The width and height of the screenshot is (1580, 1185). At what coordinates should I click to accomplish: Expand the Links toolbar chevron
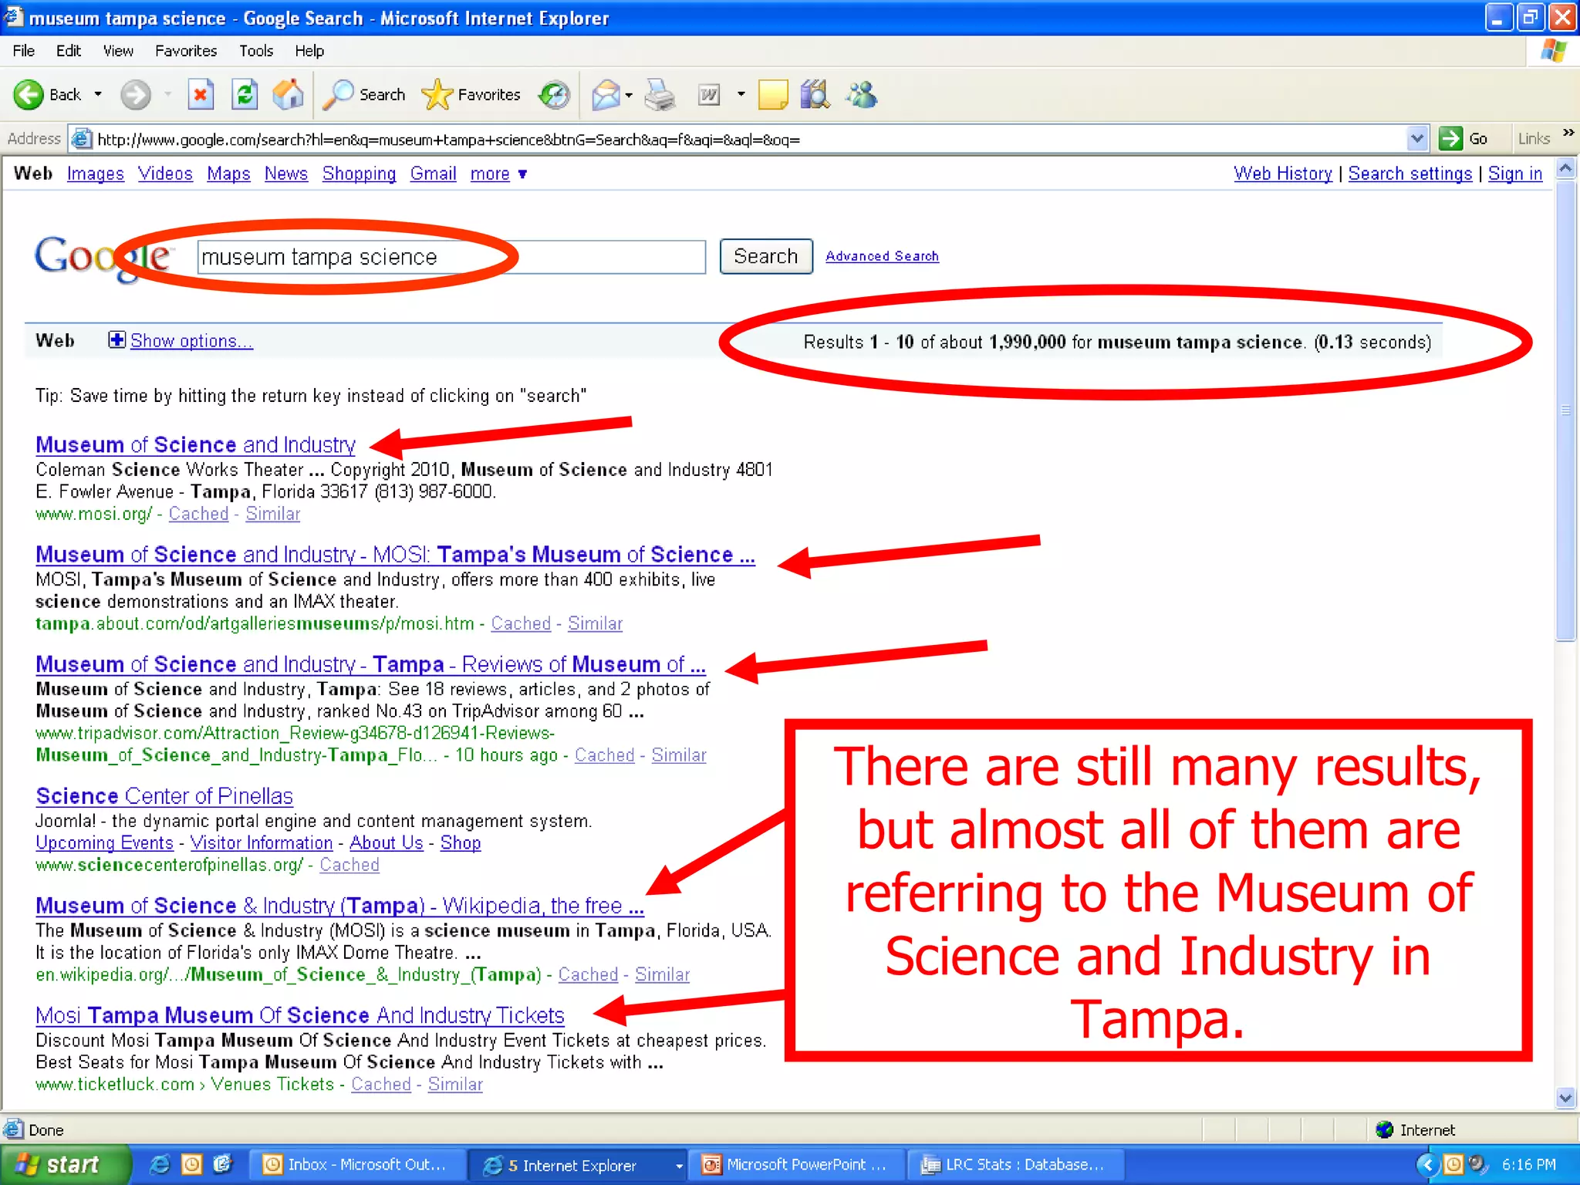pos(1568,133)
